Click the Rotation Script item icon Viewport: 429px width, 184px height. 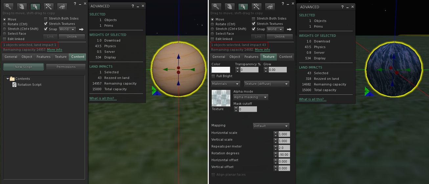point(14,85)
